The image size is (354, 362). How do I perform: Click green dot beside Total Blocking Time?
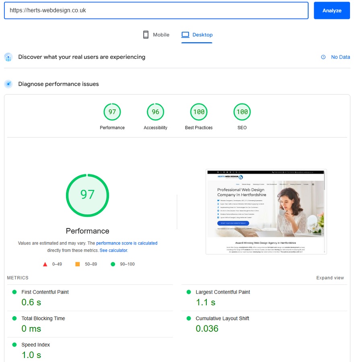(x=14, y=319)
